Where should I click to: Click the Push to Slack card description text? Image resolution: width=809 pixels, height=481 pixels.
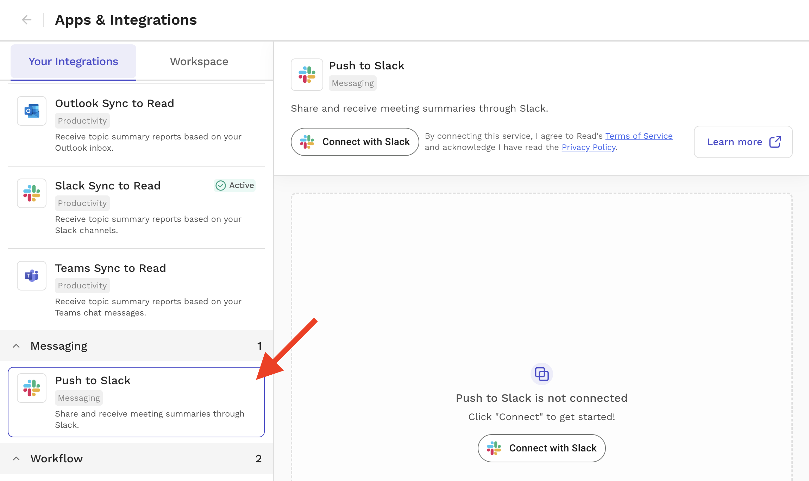[x=150, y=419]
